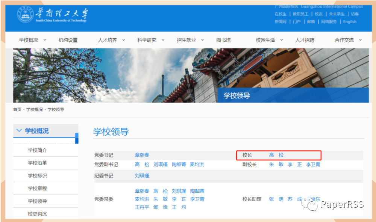Open 校史钩沉 in the left sidebar
The width and height of the screenshot is (376, 222).
point(37,214)
